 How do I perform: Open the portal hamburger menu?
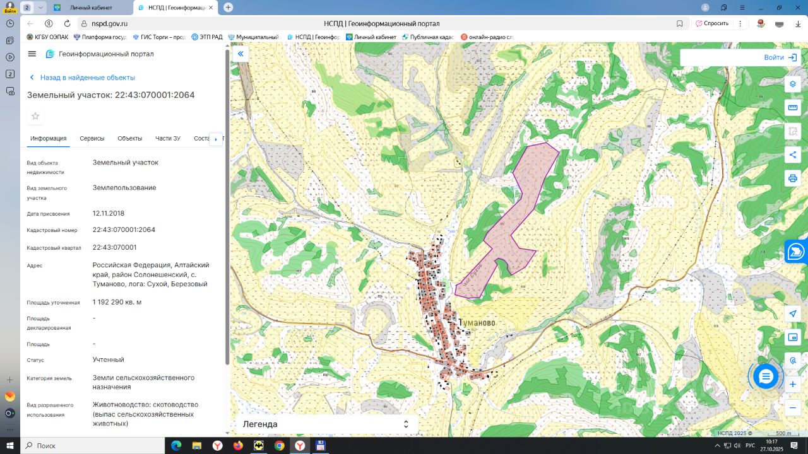(x=32, y=54)
